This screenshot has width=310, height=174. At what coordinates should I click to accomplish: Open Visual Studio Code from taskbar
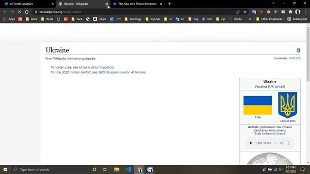128,170
